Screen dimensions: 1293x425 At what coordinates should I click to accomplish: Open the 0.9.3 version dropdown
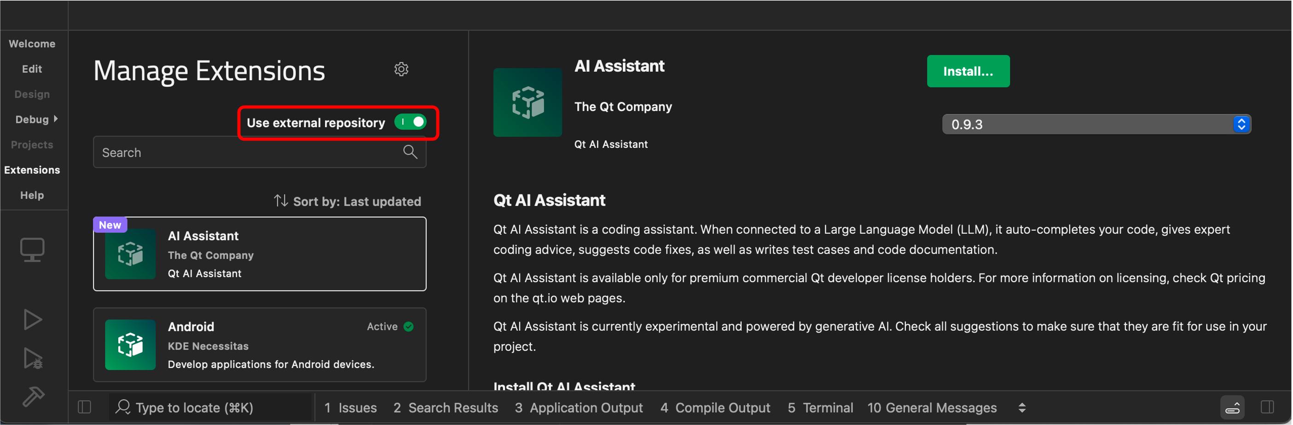click(x=1096, y=125)
